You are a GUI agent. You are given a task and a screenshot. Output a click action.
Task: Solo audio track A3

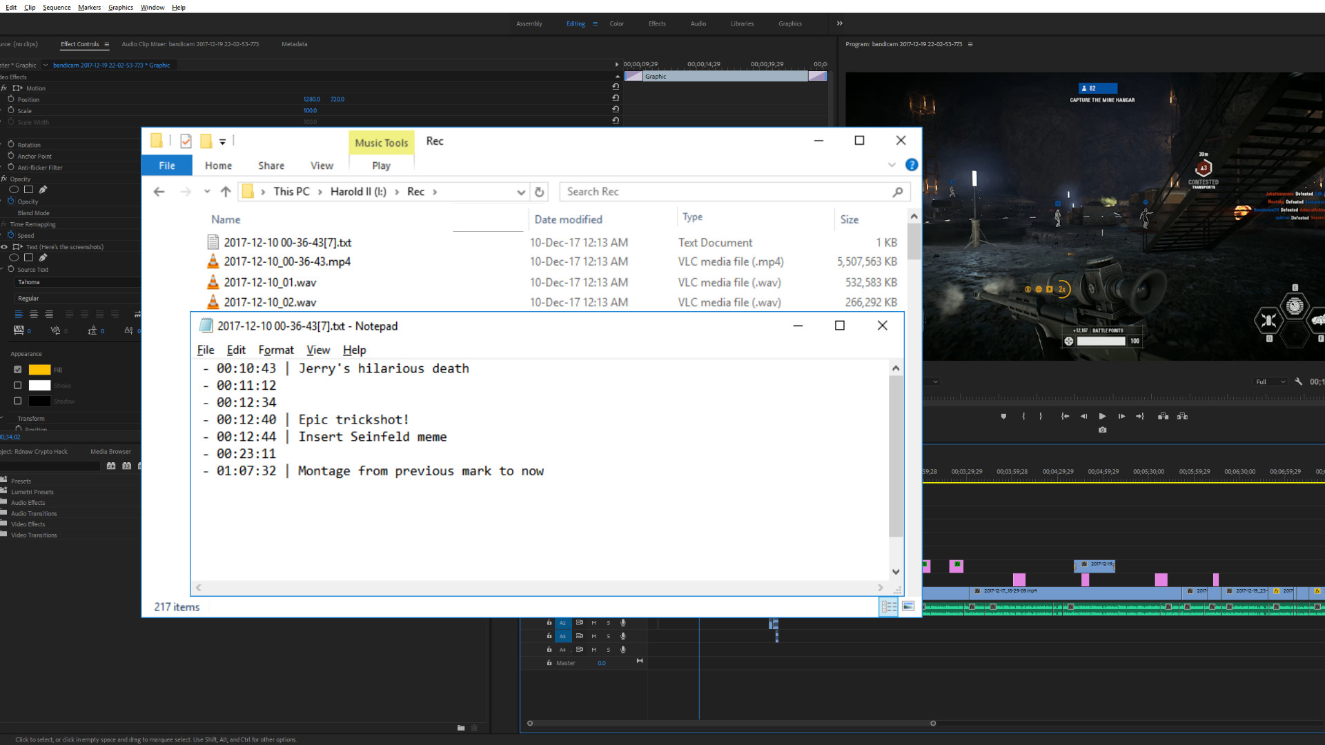tap(609, 636)
